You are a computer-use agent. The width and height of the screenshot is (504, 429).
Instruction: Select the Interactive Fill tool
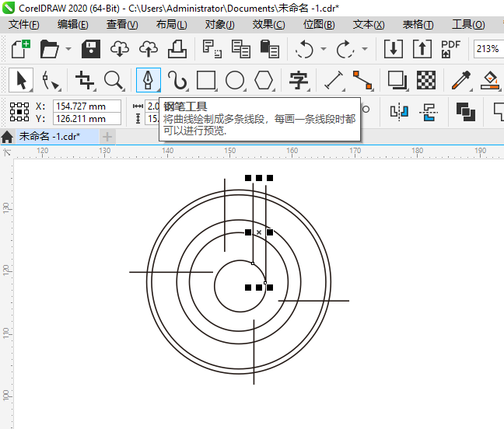click(490, 80)
